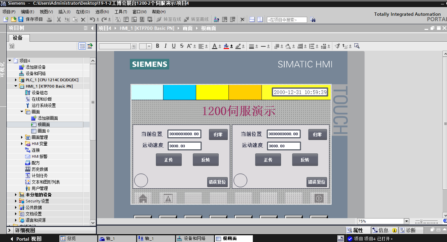This screenshot has height=242, width=447.
Task: Click the cut scissors icon
Action: pyautogui.click(x=59, y=19)
